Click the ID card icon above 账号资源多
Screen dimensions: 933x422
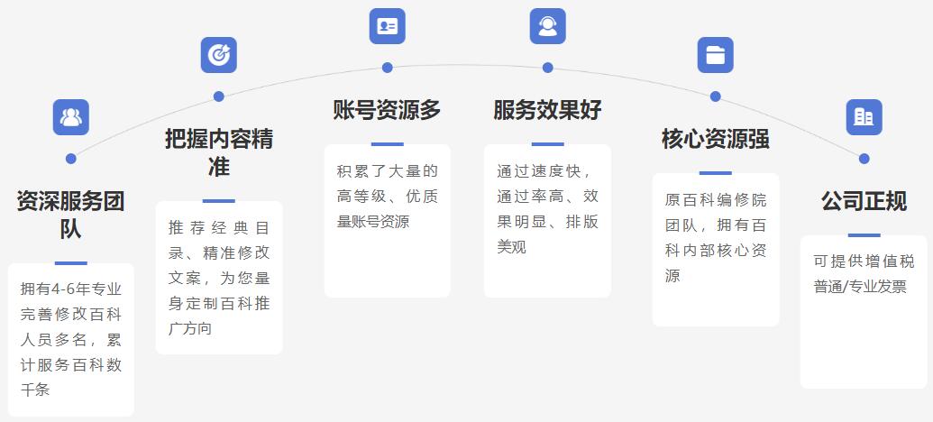[387, 26]
